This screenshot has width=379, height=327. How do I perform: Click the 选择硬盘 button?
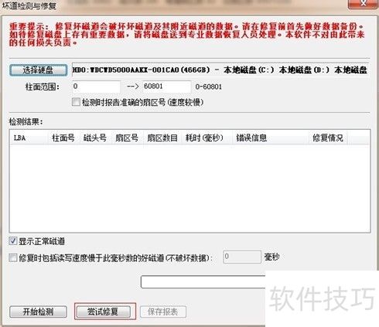click(x=39, y=70)
